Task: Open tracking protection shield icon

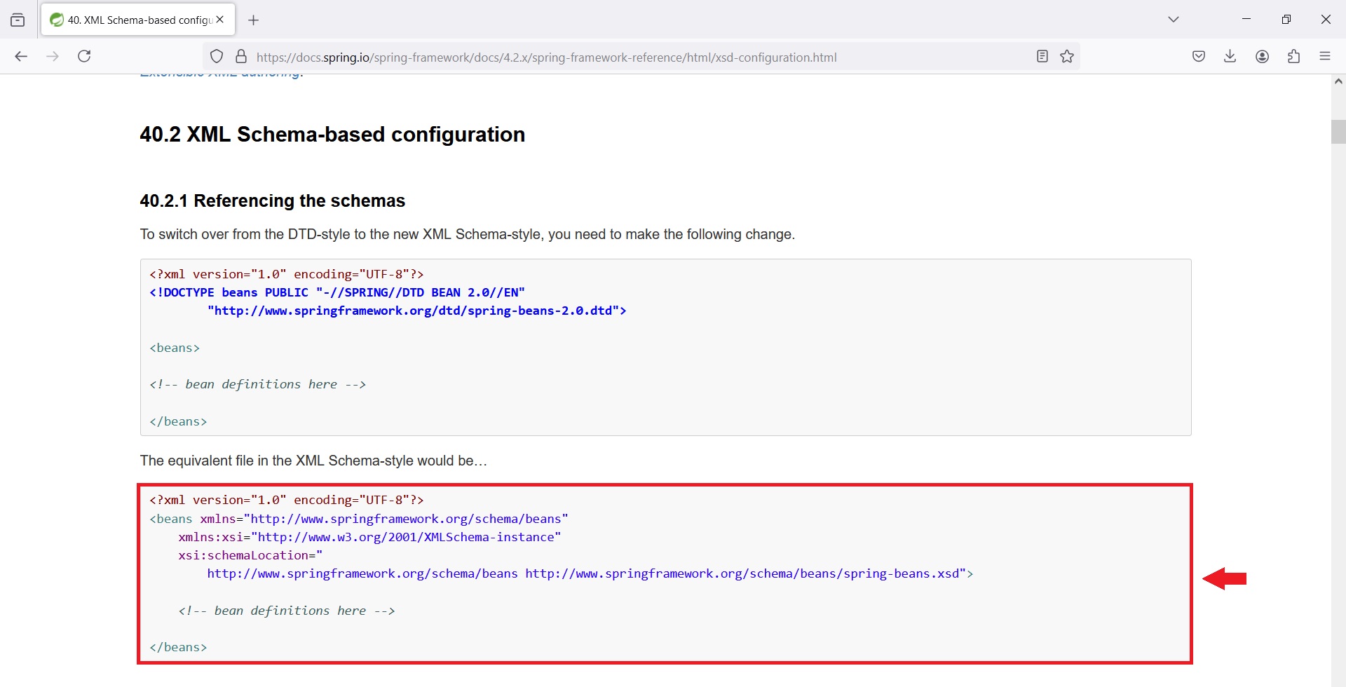Action: (217, 57)
